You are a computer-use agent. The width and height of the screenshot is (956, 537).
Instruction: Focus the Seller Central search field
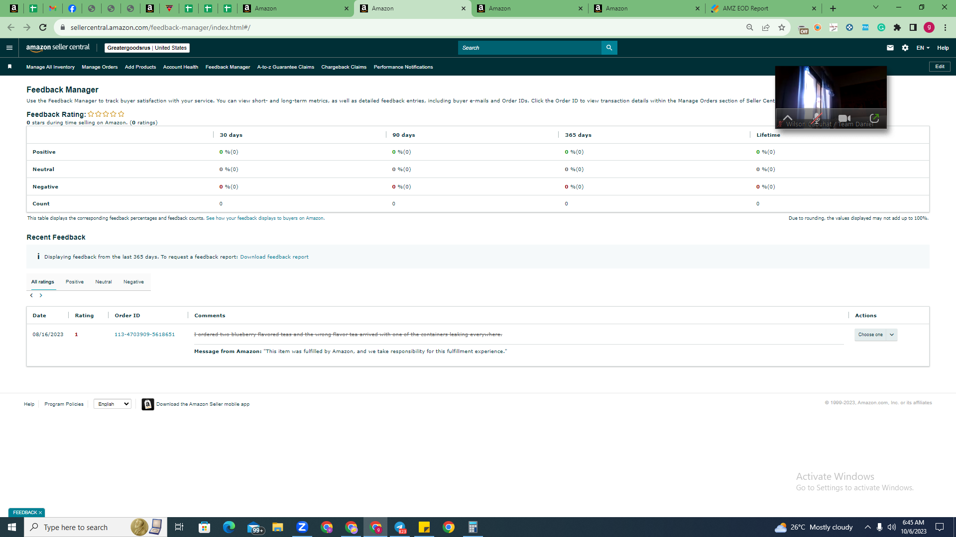(x=530, y=48)
